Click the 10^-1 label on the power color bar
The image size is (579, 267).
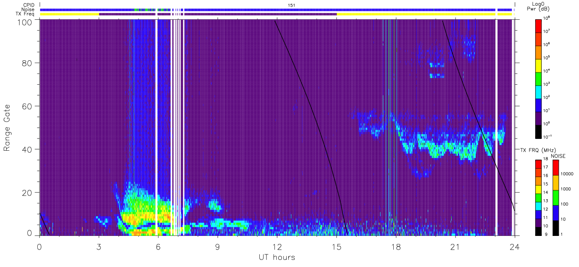pyautogui.click(x=548, y=137)
